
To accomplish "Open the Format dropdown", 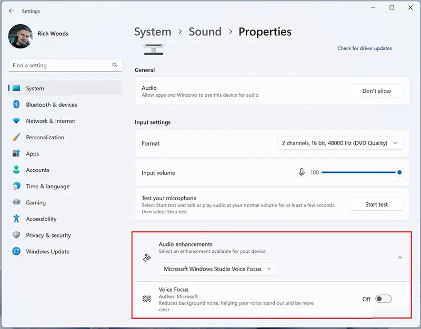I will pyautogui.click(x=340, y=143).
